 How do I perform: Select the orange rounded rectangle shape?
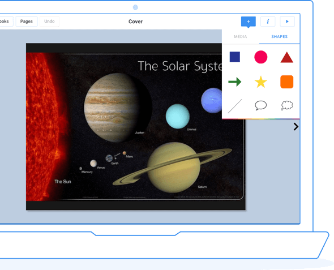pyautogui.click(x=286, y=82)
